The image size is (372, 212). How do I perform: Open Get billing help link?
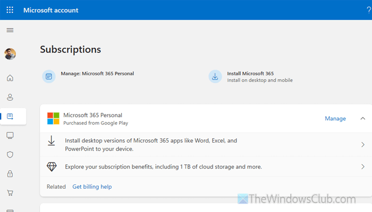92,187
